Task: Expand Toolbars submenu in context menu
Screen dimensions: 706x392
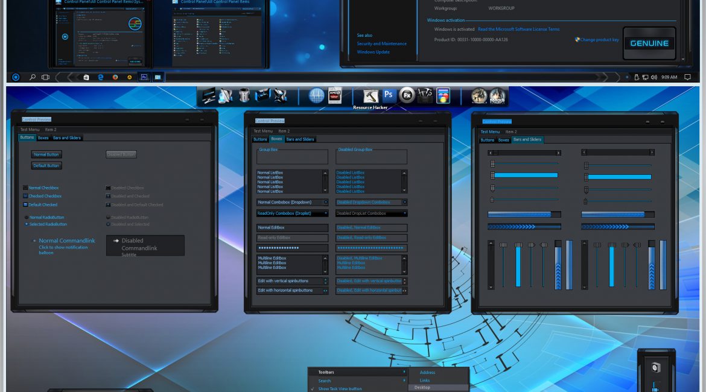Action: pyautogui.click(x=358, y=372)
